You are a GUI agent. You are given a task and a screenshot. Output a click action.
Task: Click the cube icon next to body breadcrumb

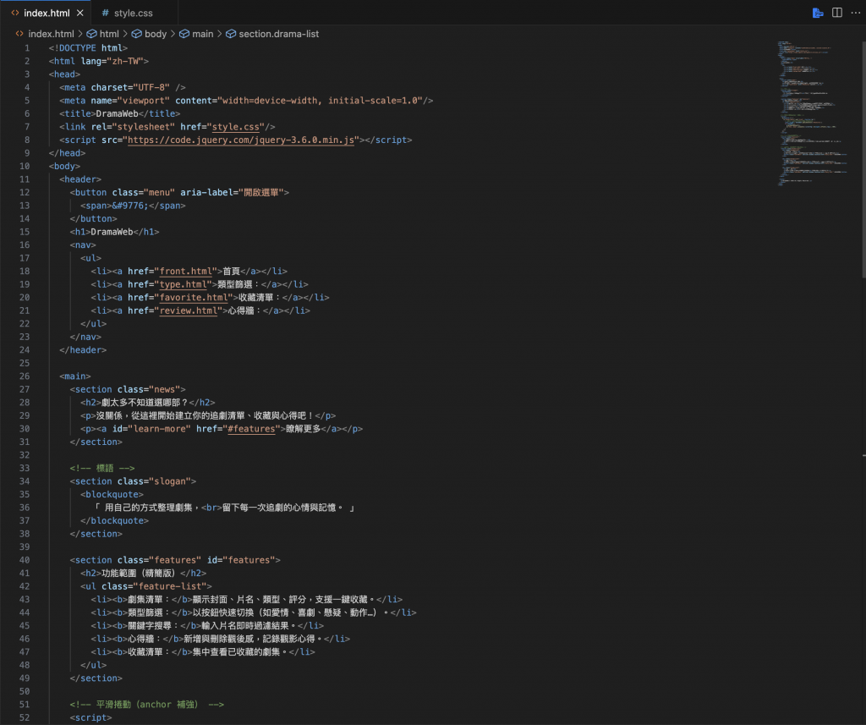coord(136,34)
